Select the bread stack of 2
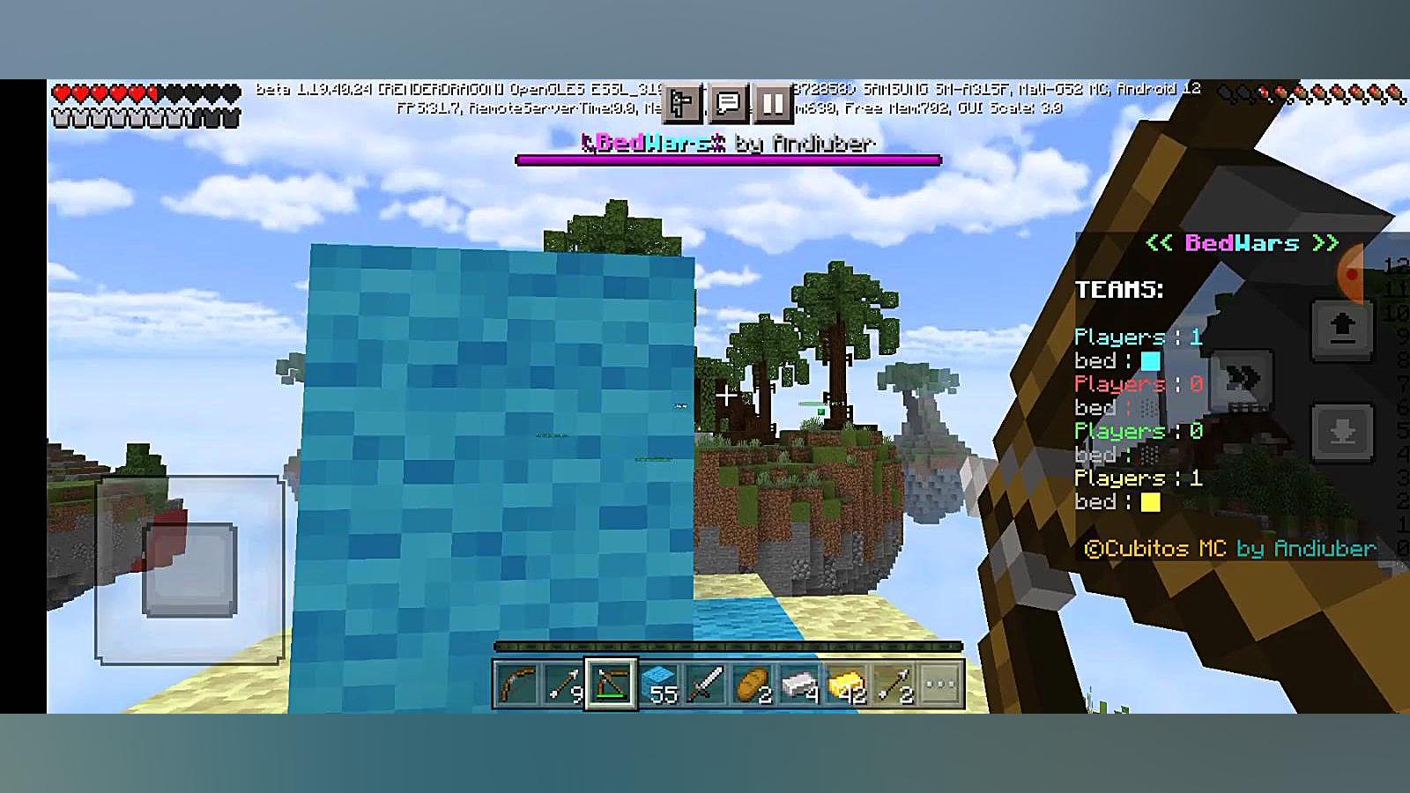This screenshot has height=793, width=1410. (753, 685)
